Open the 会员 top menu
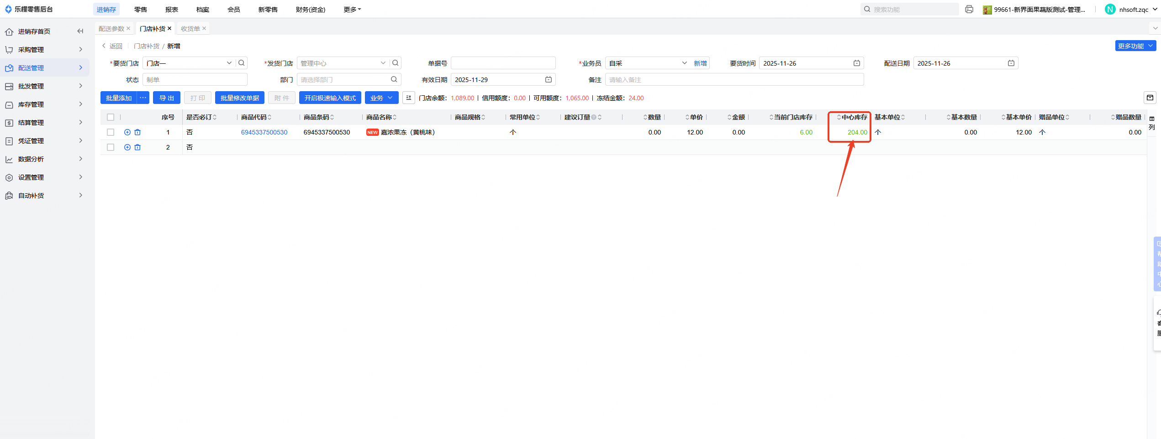 pyautogui.click(x=234, y=9)
